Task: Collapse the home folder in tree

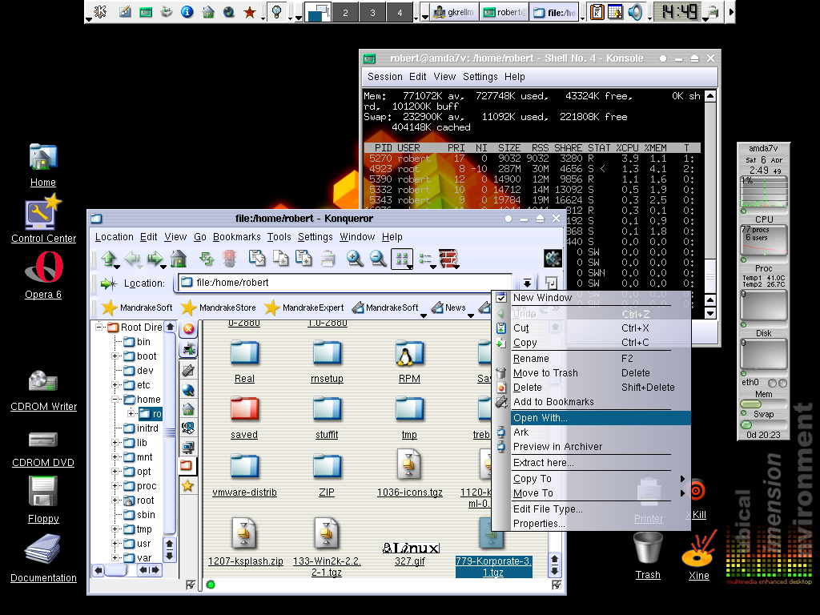Action: pos(115,400)
